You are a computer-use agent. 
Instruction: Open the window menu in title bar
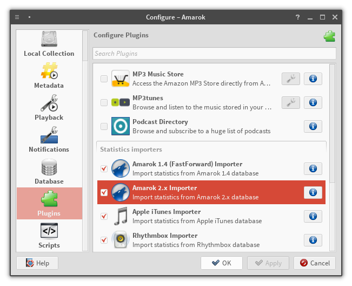(17, 17)
